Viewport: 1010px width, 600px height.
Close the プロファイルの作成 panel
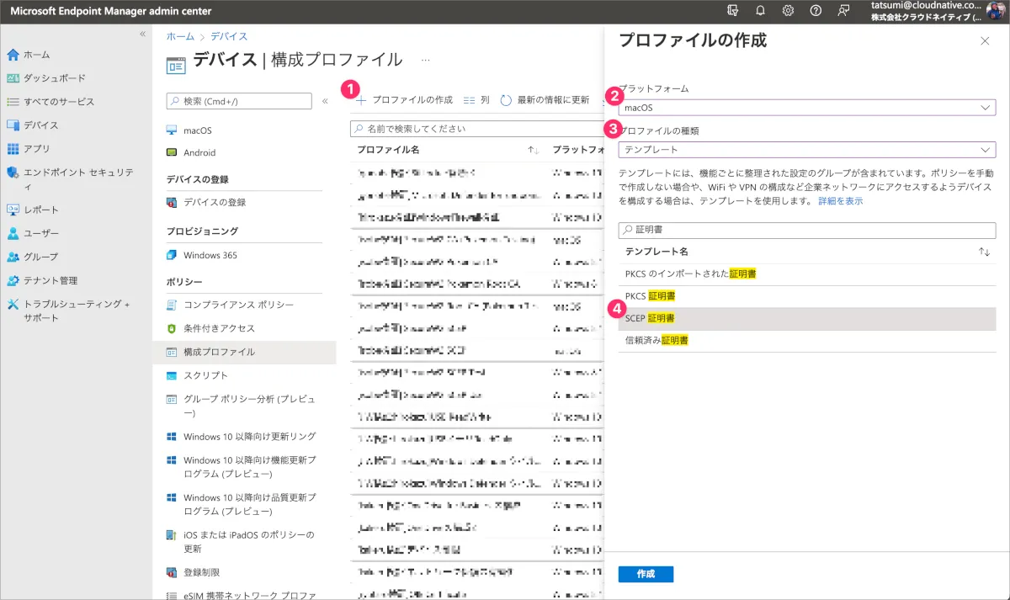click(x=985, y=40)
